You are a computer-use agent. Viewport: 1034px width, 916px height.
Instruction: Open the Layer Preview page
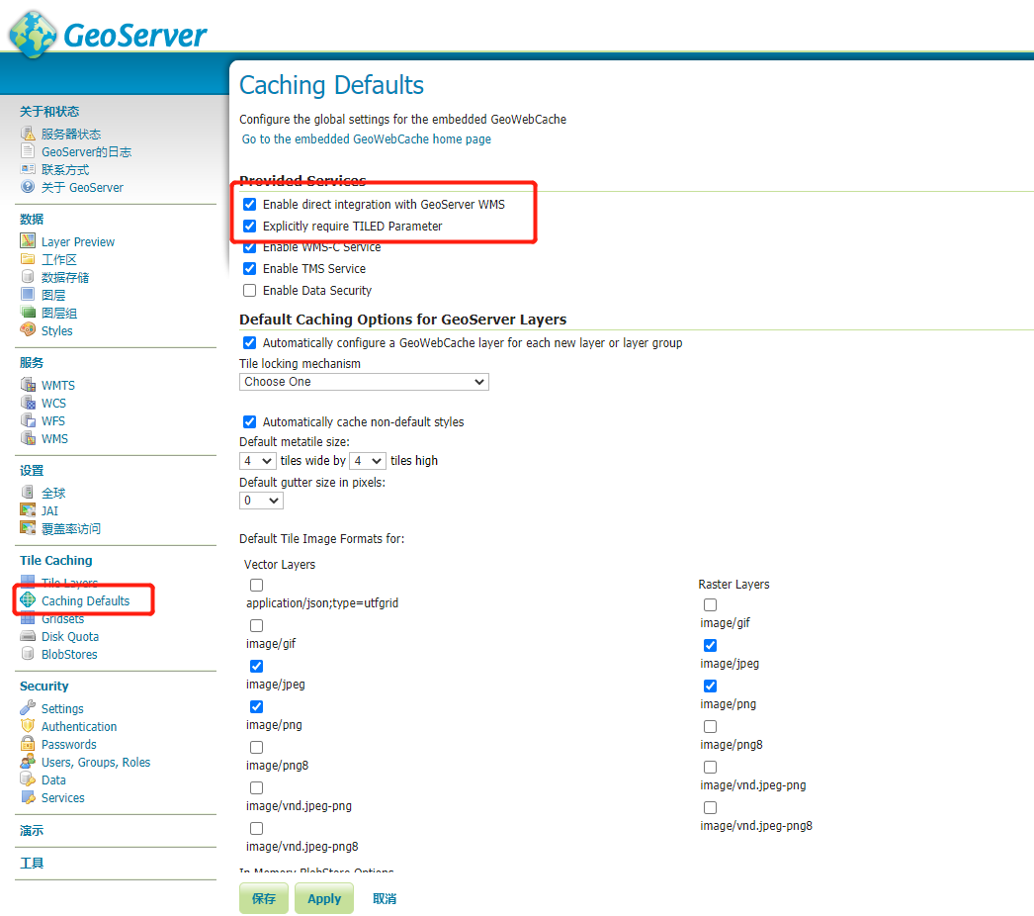click(x=78, y=241)
